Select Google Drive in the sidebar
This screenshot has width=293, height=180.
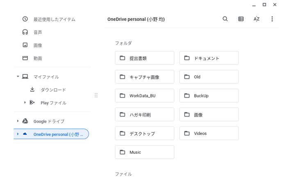(x=48, y=122)
